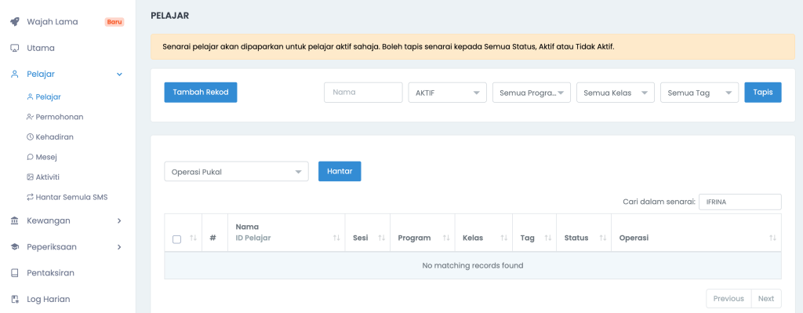This screenshot has width=803, height=313.
Task: Go to Kehadiran submenu item
Action: 53,136
